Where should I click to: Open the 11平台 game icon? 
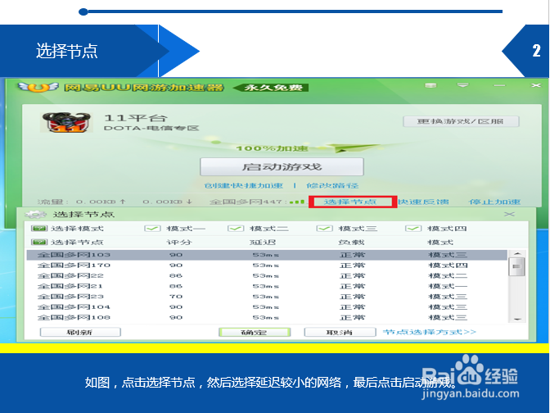tap(66, 122)
